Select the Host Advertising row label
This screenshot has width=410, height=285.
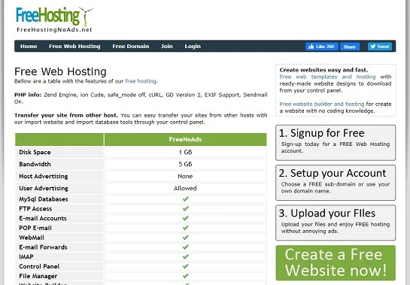(44, 176)
